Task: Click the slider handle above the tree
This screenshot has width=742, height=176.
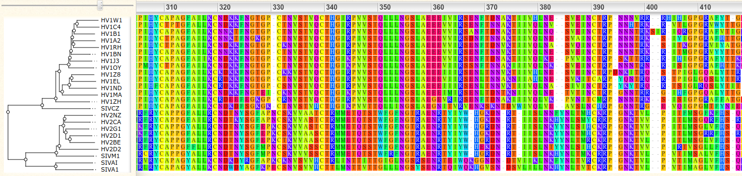Action: coord(100,5)
